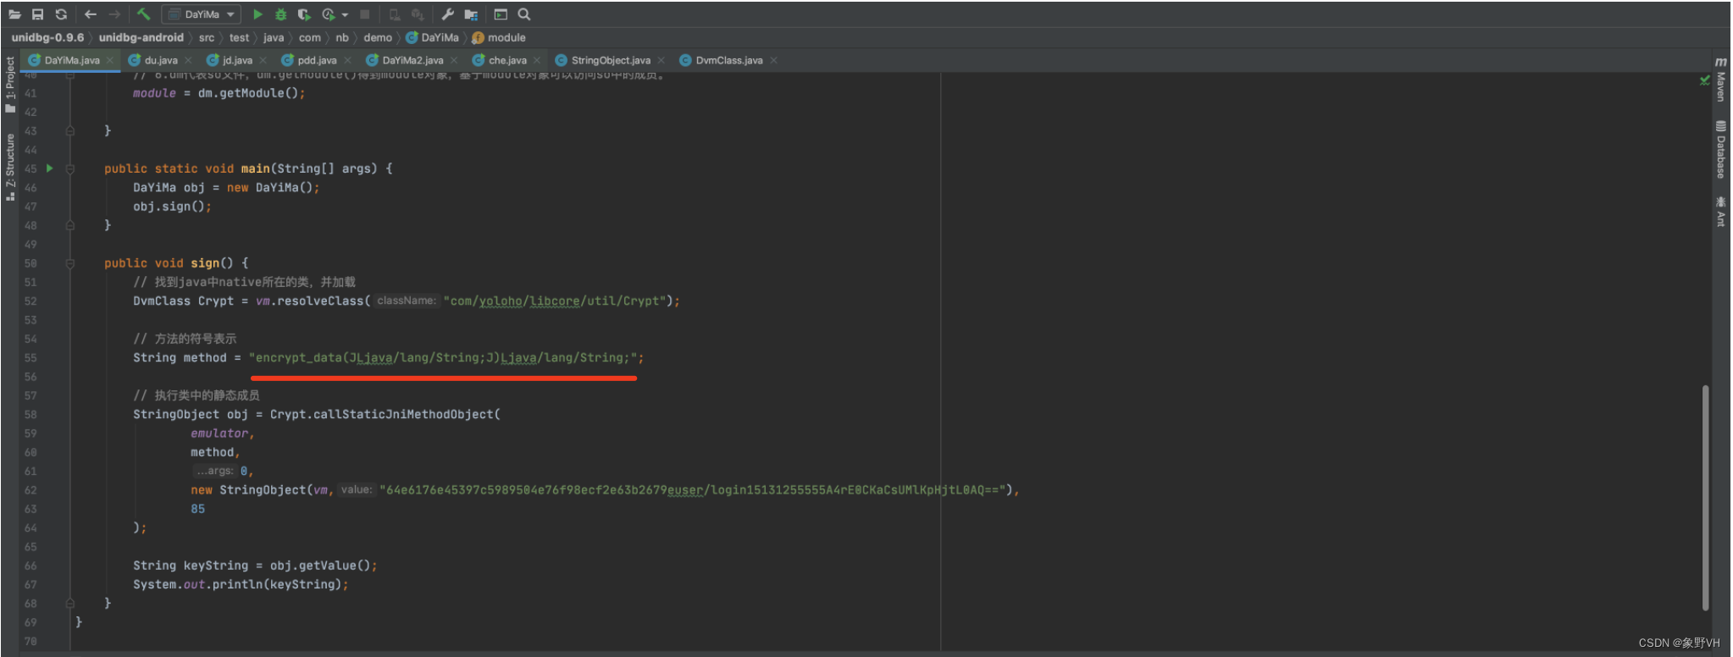The height and width of the screenshot is (657, 1733).
Task: Click the Stop square button
Action: 365,14
